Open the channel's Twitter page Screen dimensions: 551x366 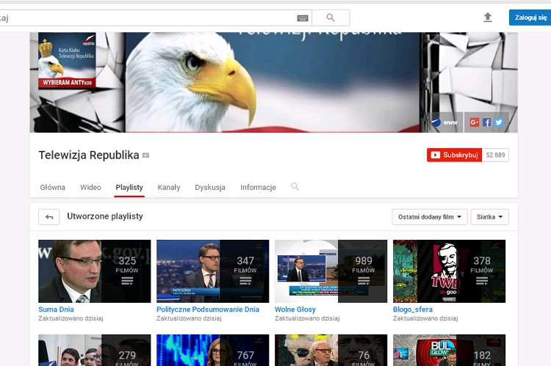(x=498, y=122)
